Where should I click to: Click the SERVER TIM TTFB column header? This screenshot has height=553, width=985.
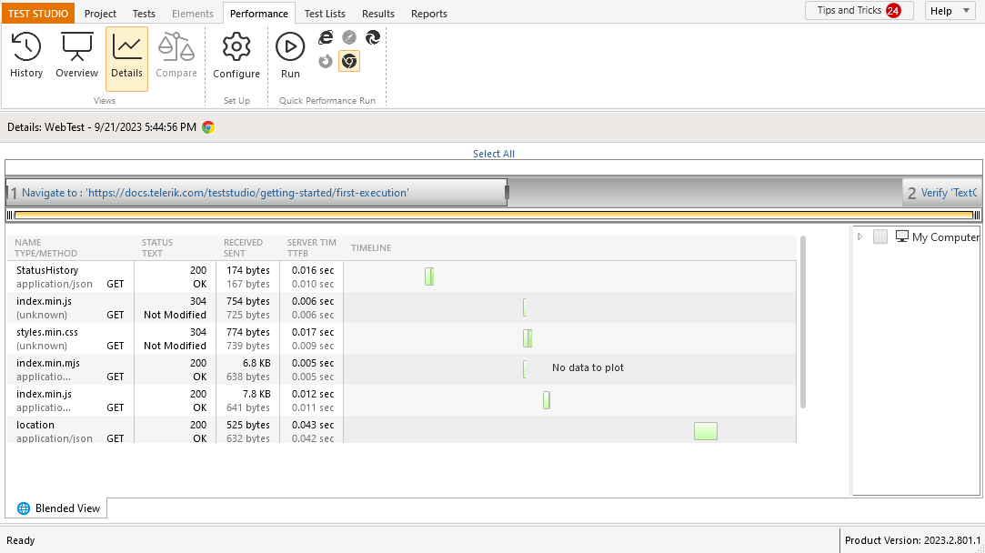click(x=312, y=247)
